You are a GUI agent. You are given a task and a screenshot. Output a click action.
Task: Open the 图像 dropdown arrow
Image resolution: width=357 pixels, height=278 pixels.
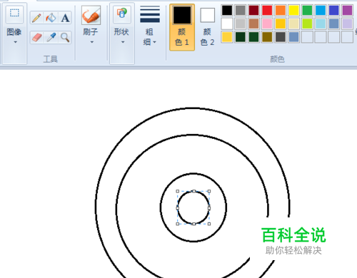coord(15,42)
